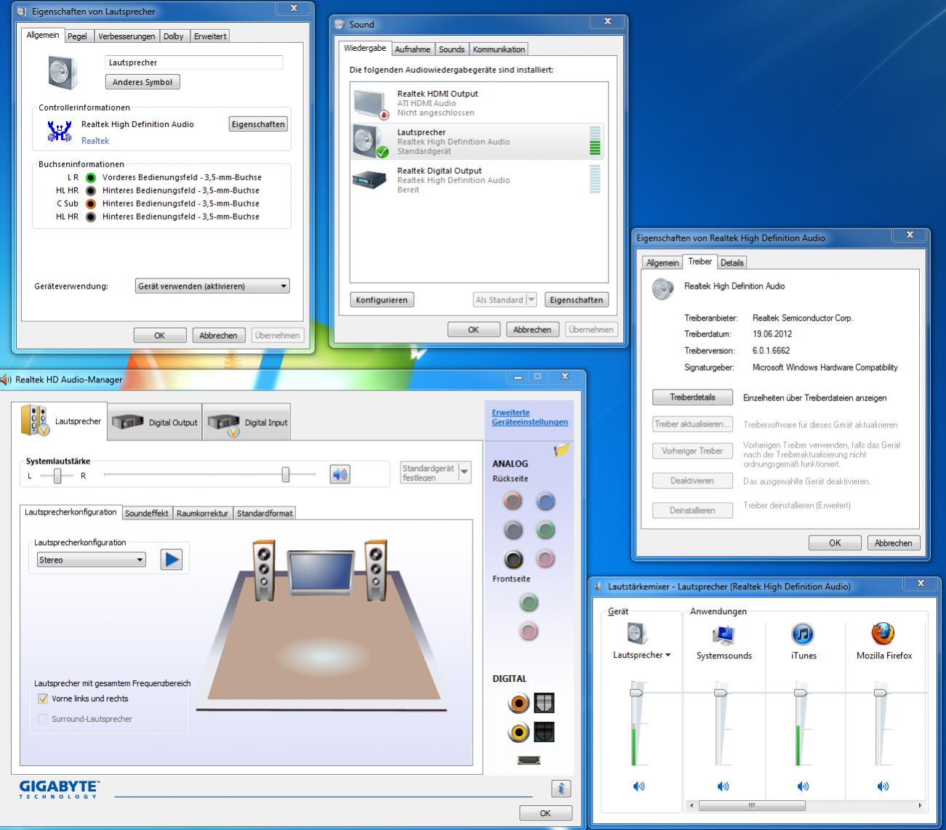Click the green front panel jack
The height and width of the screenshot is (830, 946).
[529, 602]
